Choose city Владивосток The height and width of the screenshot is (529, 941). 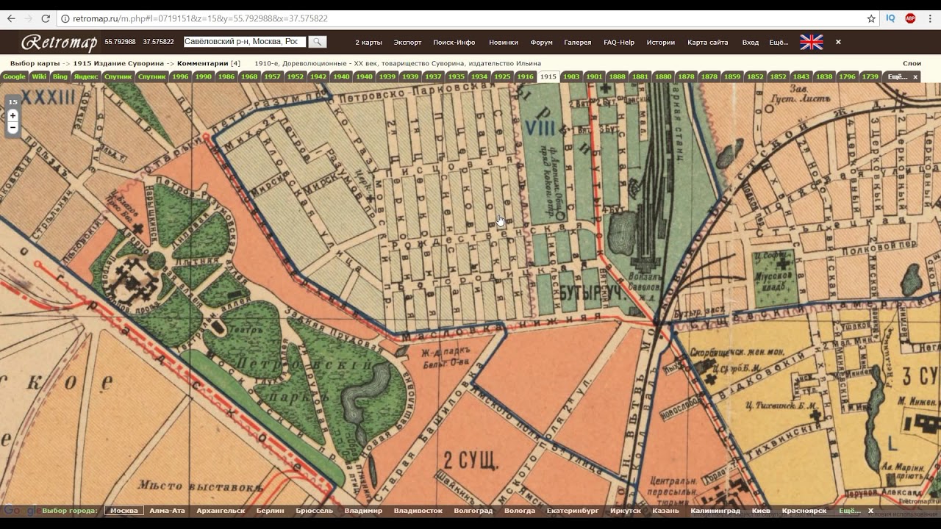click(x=418, y=511)
